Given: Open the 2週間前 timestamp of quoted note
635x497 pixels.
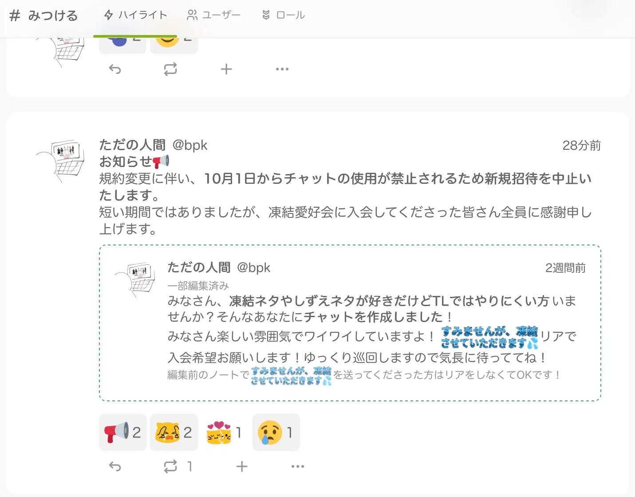Looking at the screenshot, I should pyautogui.click(x=565, y=268).
